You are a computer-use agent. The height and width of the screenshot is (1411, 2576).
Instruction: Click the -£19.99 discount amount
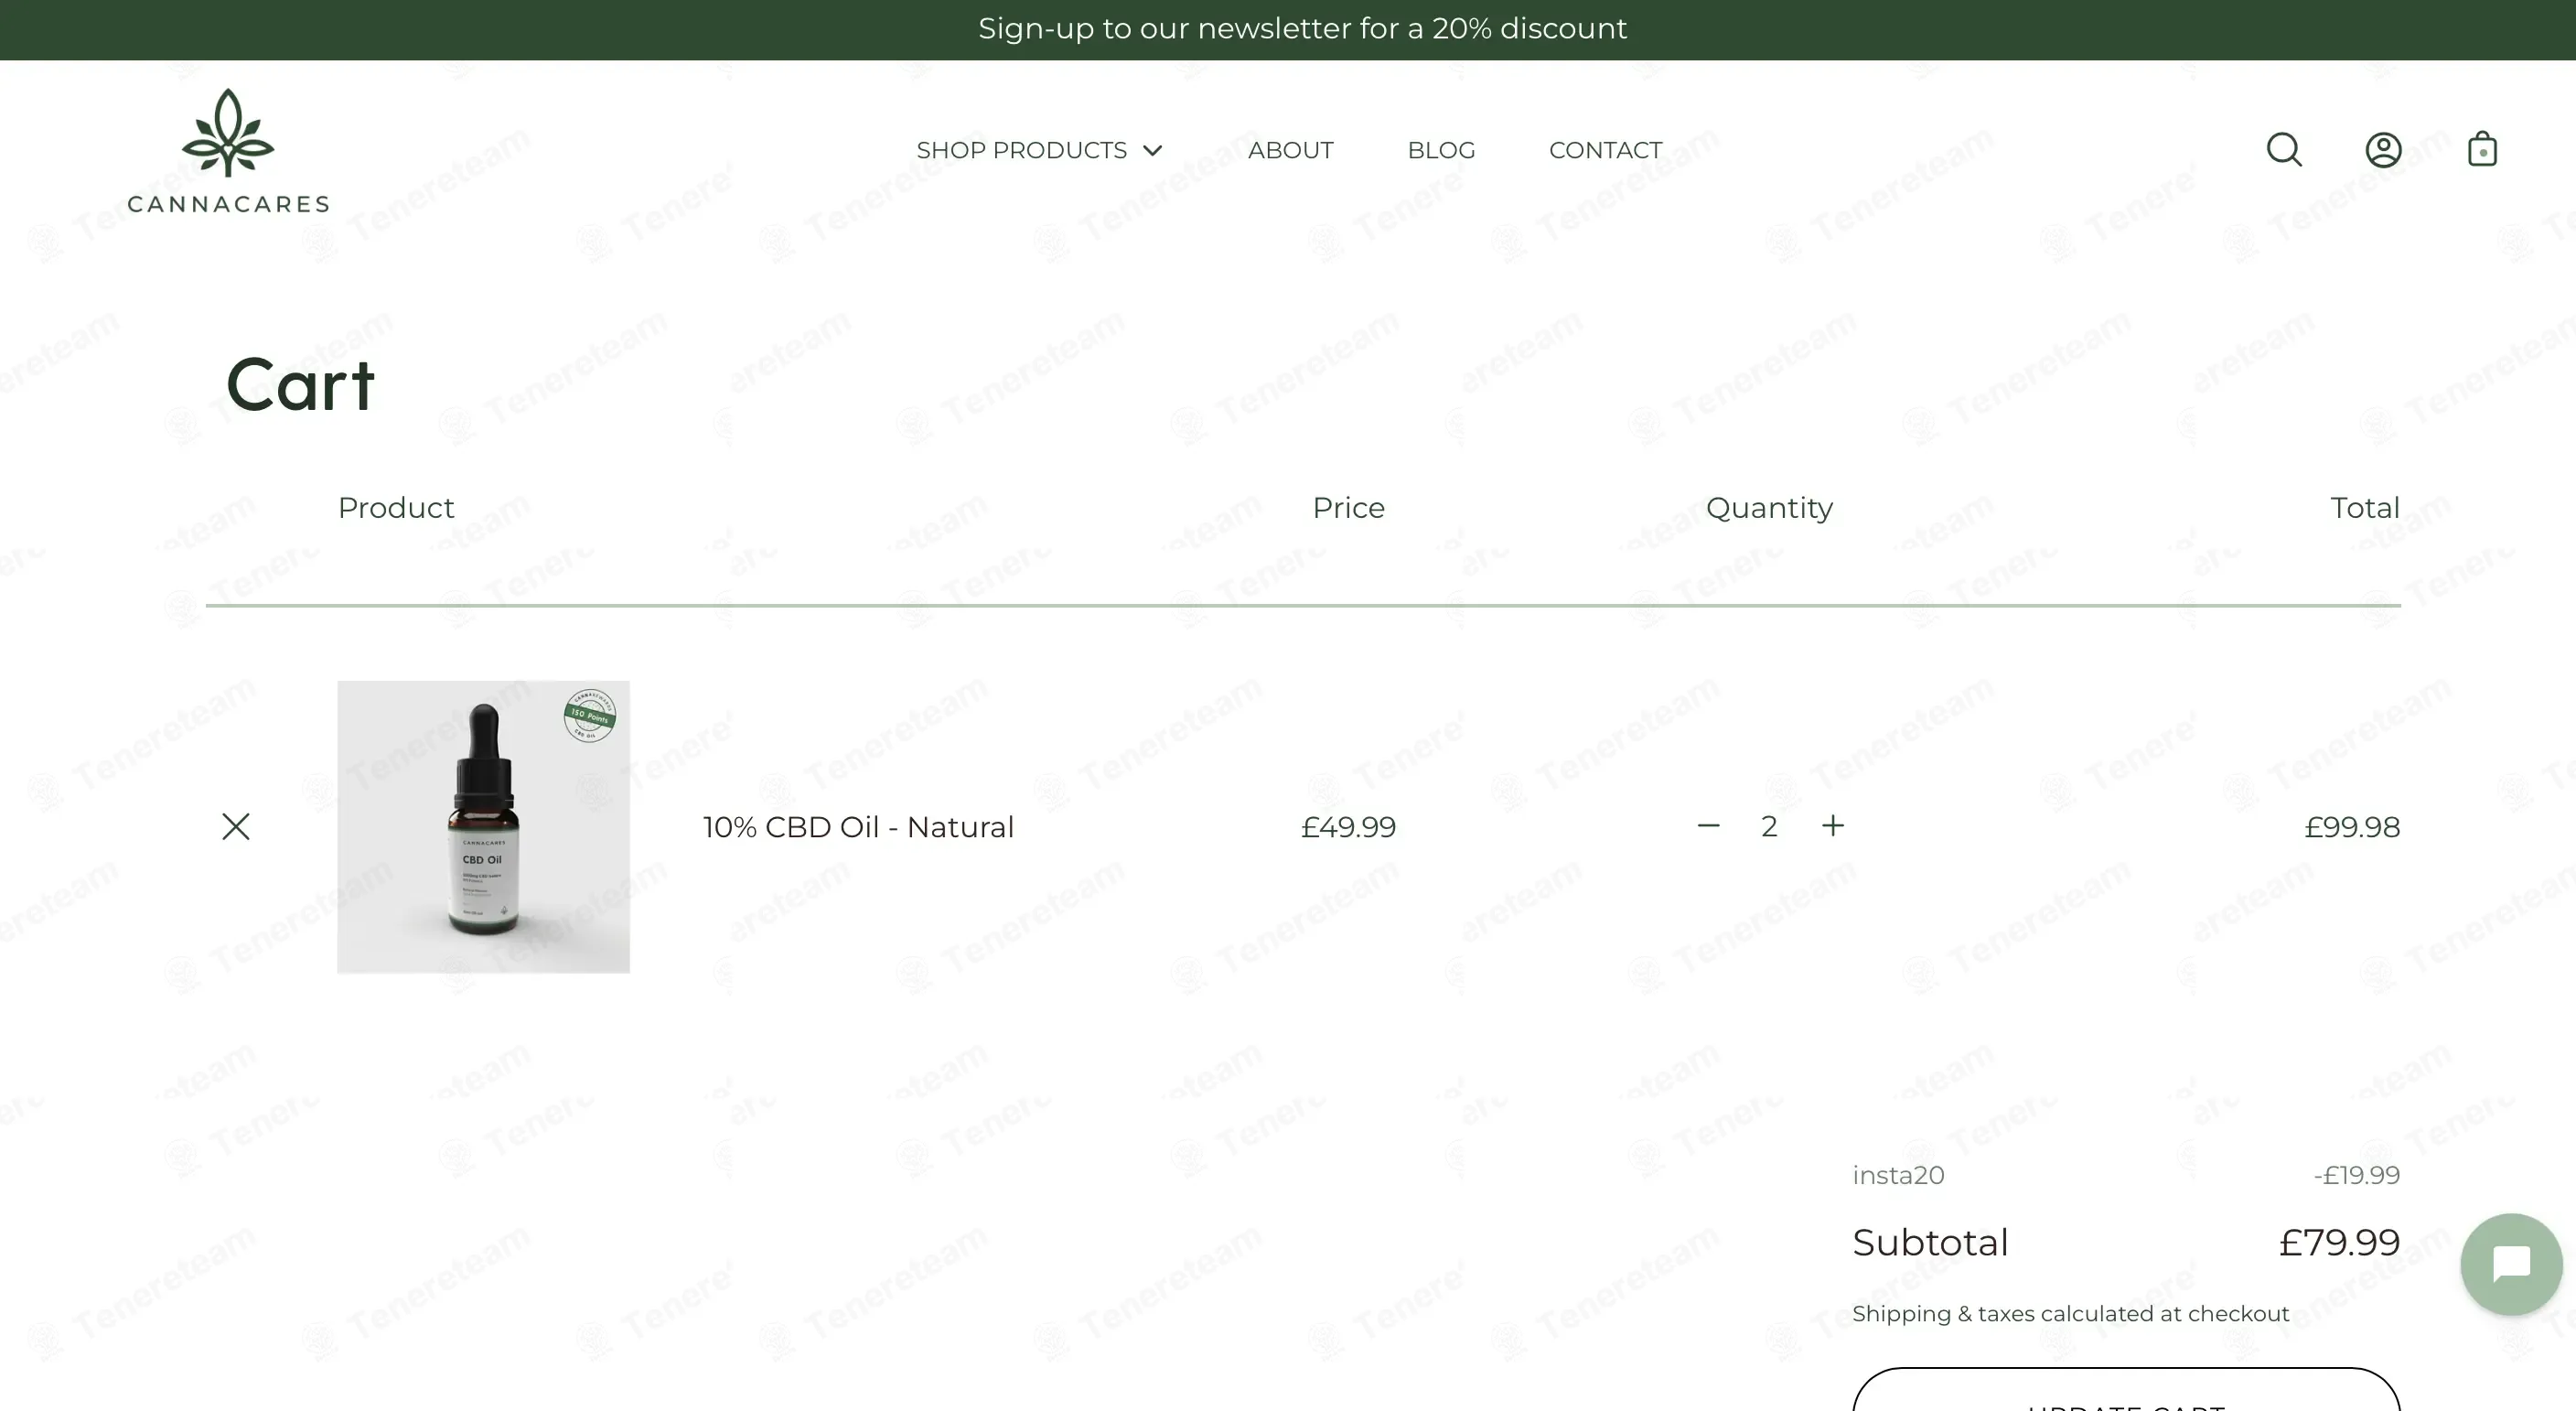2357,1175
